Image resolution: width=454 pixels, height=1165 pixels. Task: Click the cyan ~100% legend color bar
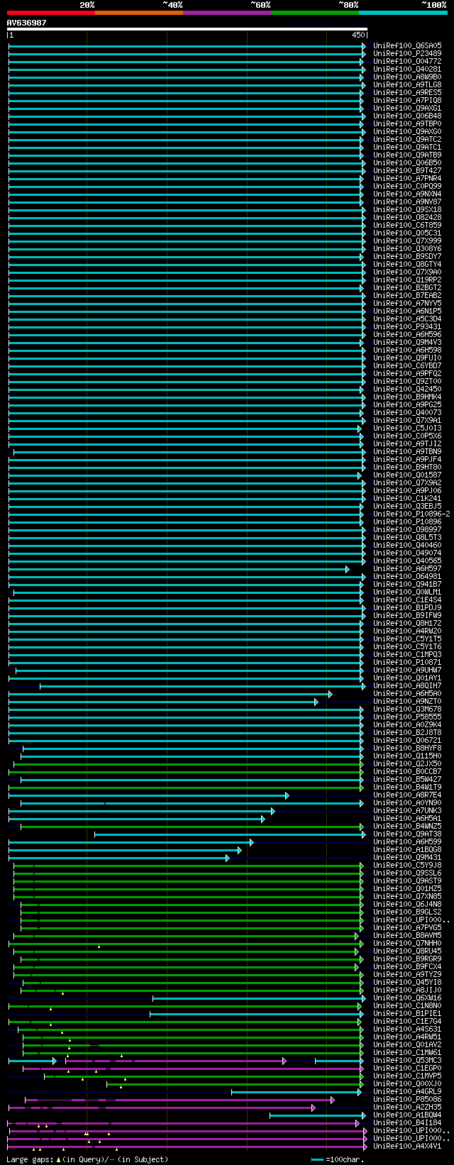pos(403,13)
